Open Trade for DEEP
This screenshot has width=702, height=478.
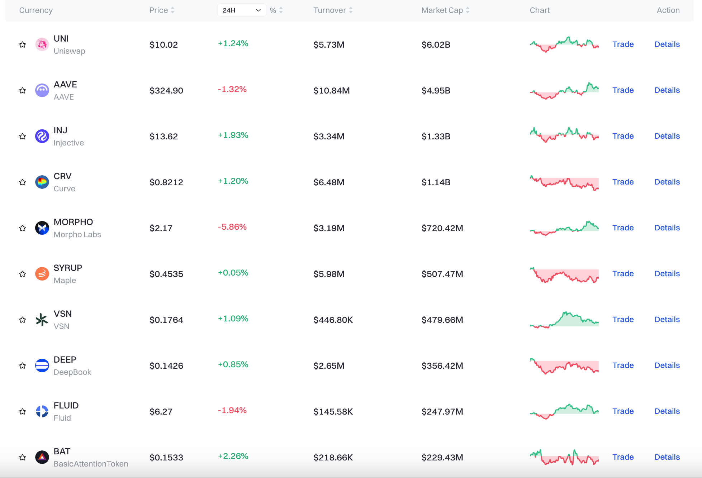tap(623, 365)
